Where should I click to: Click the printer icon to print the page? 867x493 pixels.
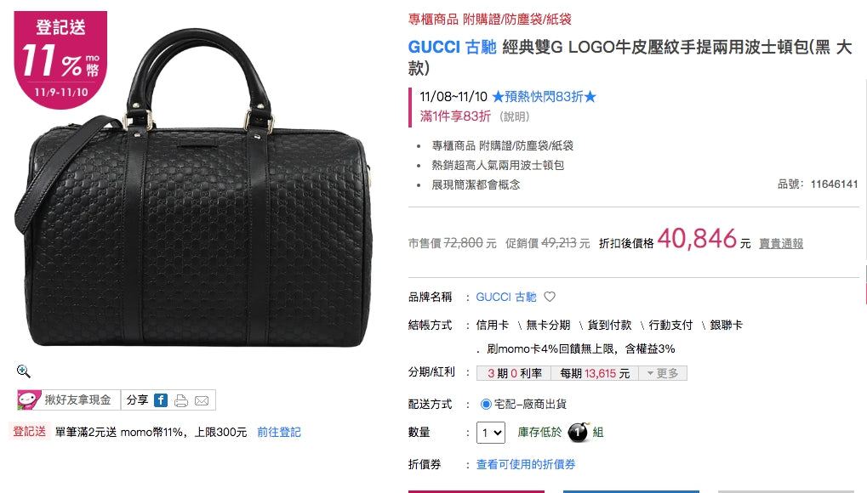point(181,400)
